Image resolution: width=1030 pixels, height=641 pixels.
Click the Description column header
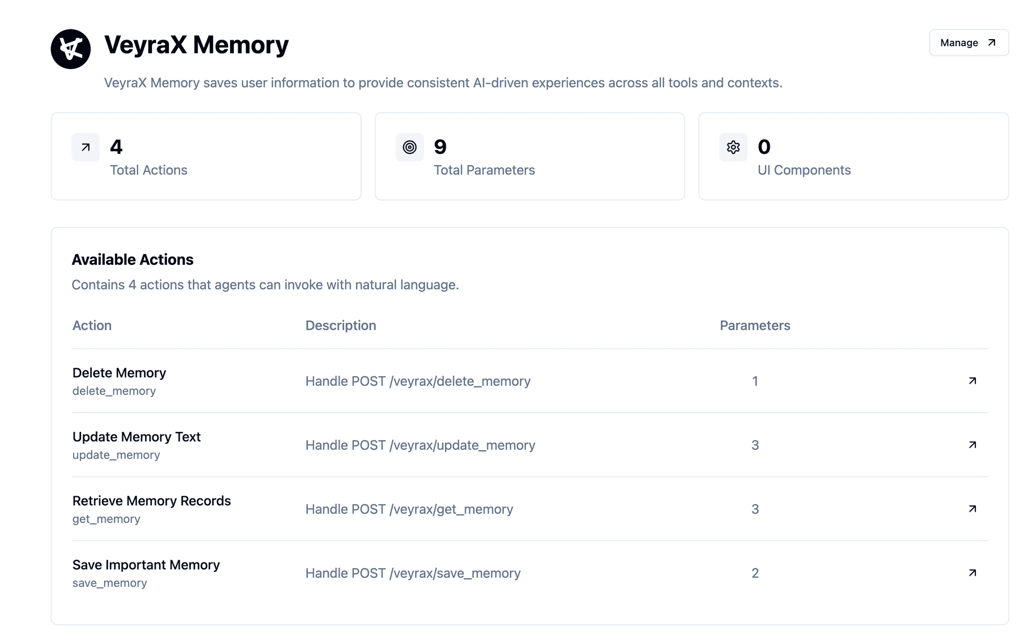coord(341,326)
